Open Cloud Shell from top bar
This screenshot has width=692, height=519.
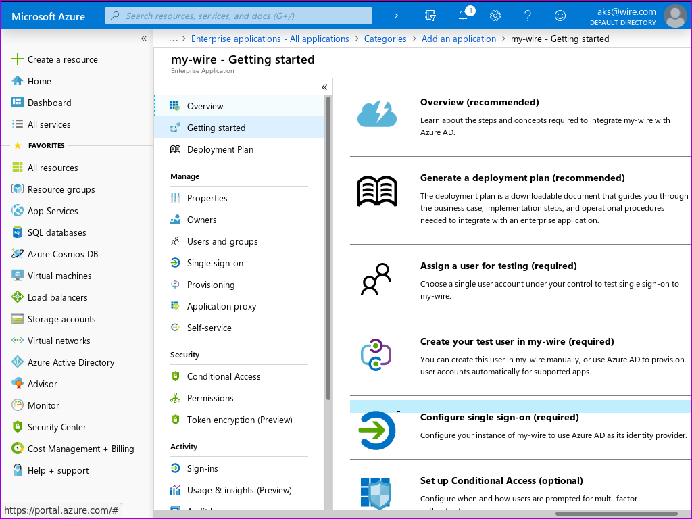point(399,16)
